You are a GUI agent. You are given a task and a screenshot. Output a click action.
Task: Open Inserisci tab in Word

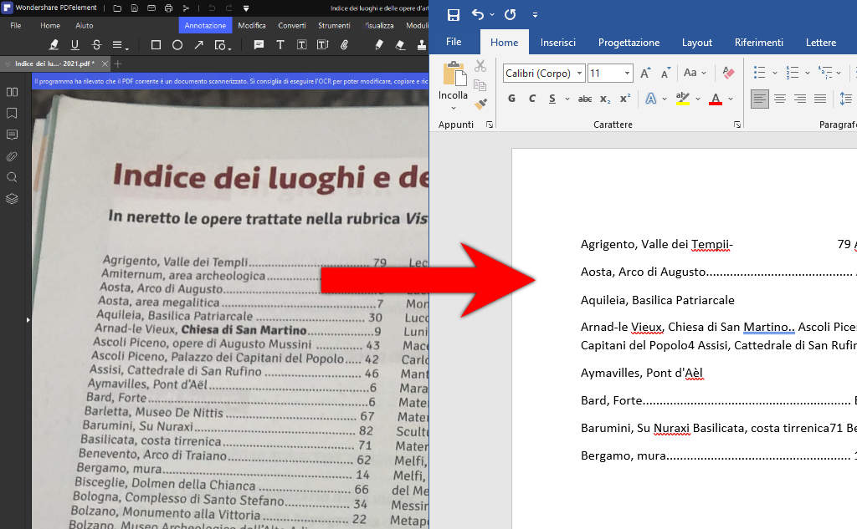coord(558,43)
